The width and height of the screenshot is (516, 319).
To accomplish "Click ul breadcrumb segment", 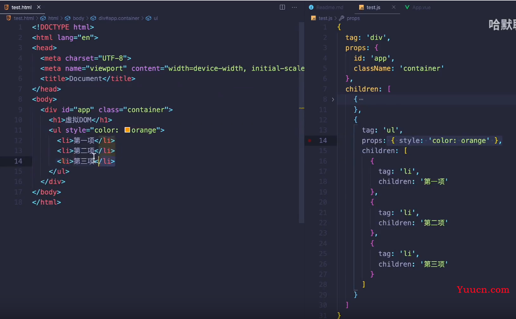I will [156, 18].
